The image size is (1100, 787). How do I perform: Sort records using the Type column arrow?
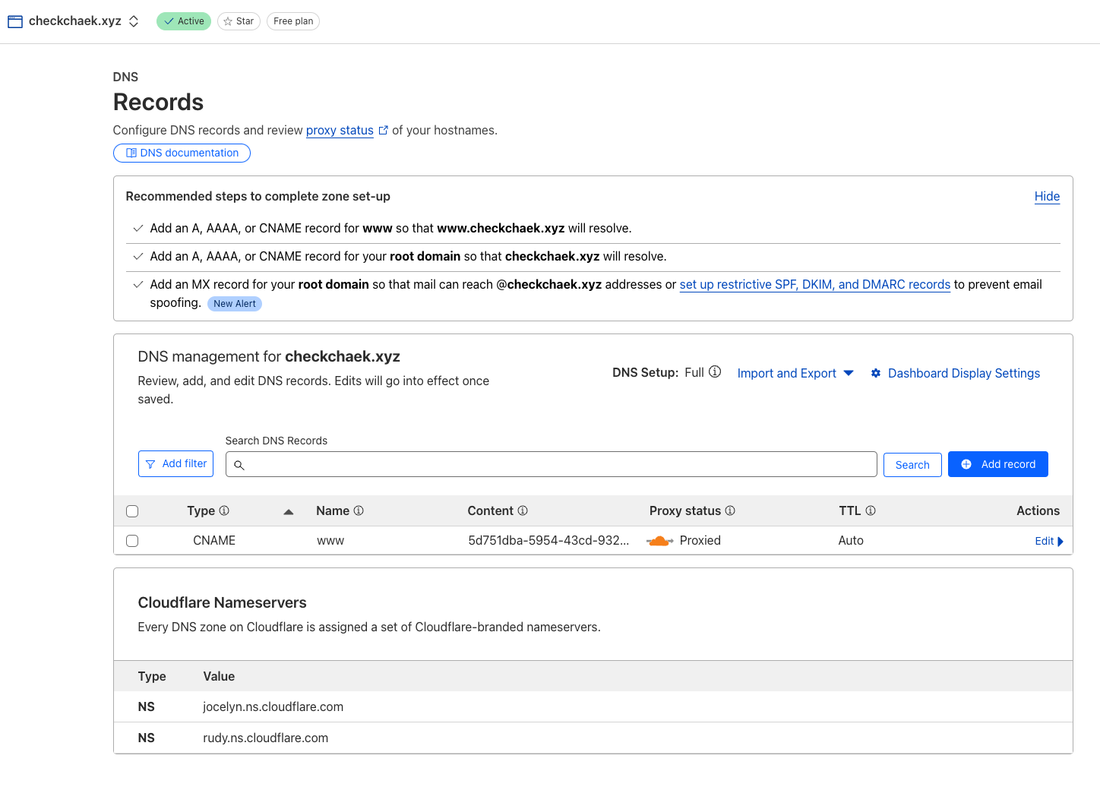pos(289,512)
